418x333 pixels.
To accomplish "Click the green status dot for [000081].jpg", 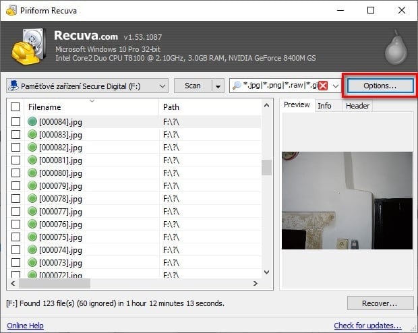I will (x=32, y=160).
